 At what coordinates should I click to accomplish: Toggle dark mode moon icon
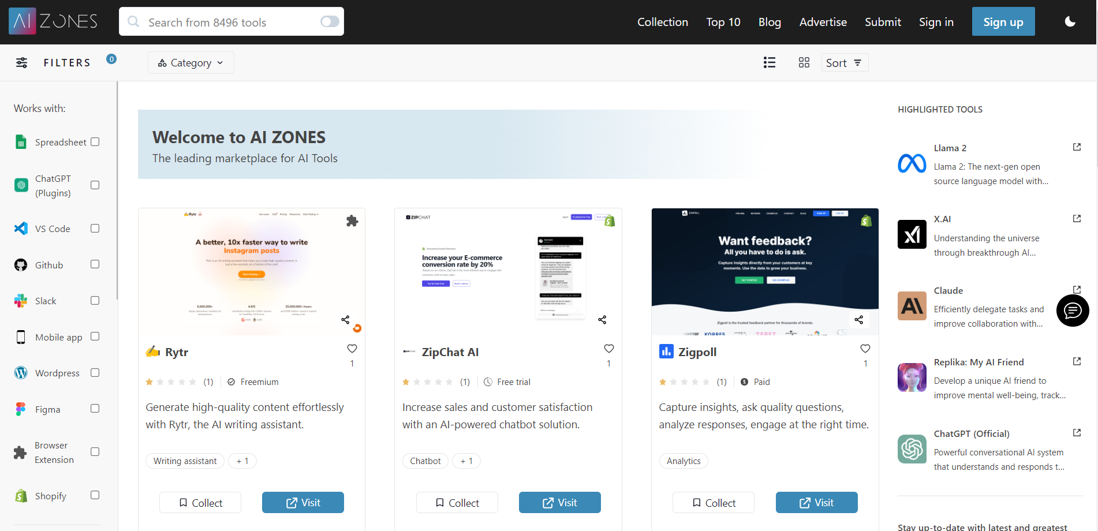point(1070,21)
